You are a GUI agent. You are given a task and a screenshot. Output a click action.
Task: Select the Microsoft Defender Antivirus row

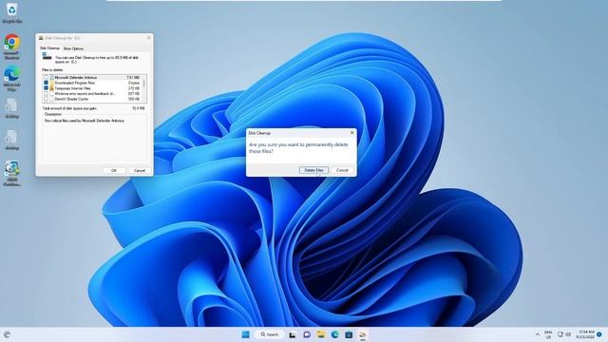92,77
